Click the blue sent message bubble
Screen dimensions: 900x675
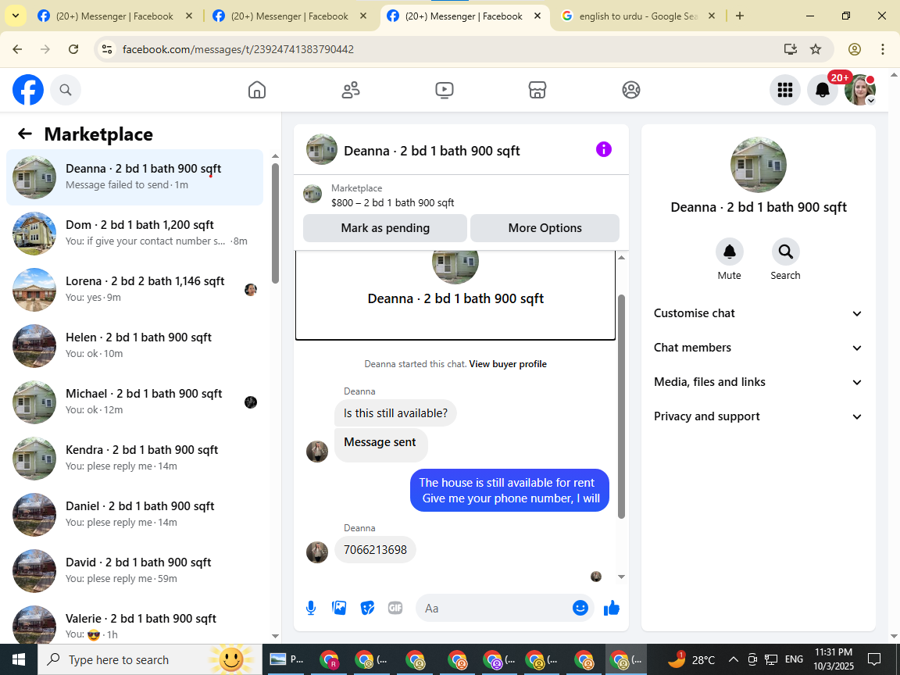click(x=509, y=490)
